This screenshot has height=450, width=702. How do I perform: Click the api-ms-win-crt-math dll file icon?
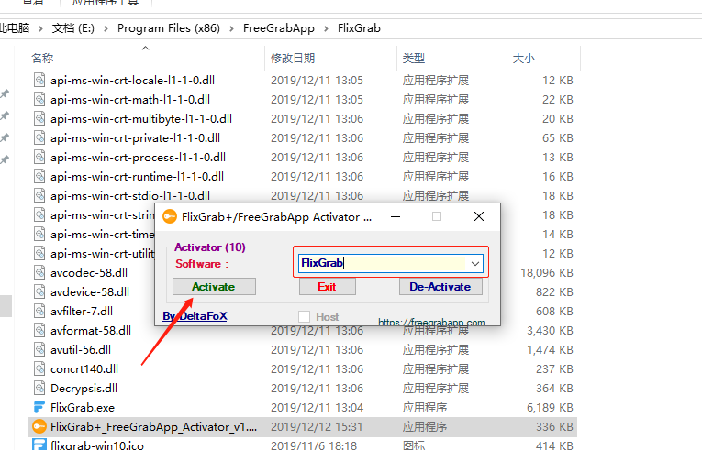[39, 99]
